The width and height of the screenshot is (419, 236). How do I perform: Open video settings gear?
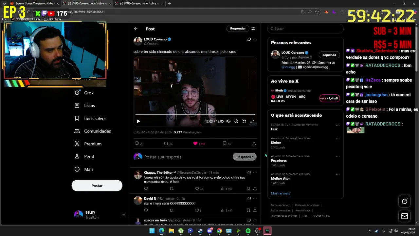coord(236,121)
